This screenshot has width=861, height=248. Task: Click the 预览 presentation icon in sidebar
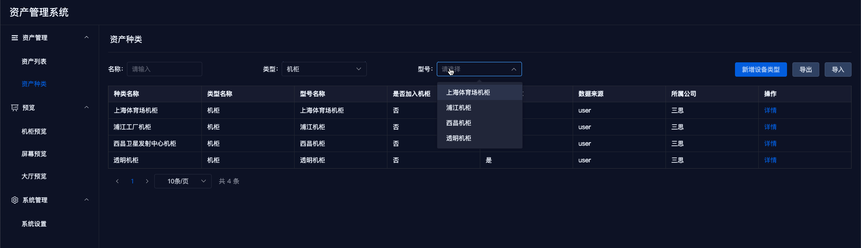pos(15,108)
